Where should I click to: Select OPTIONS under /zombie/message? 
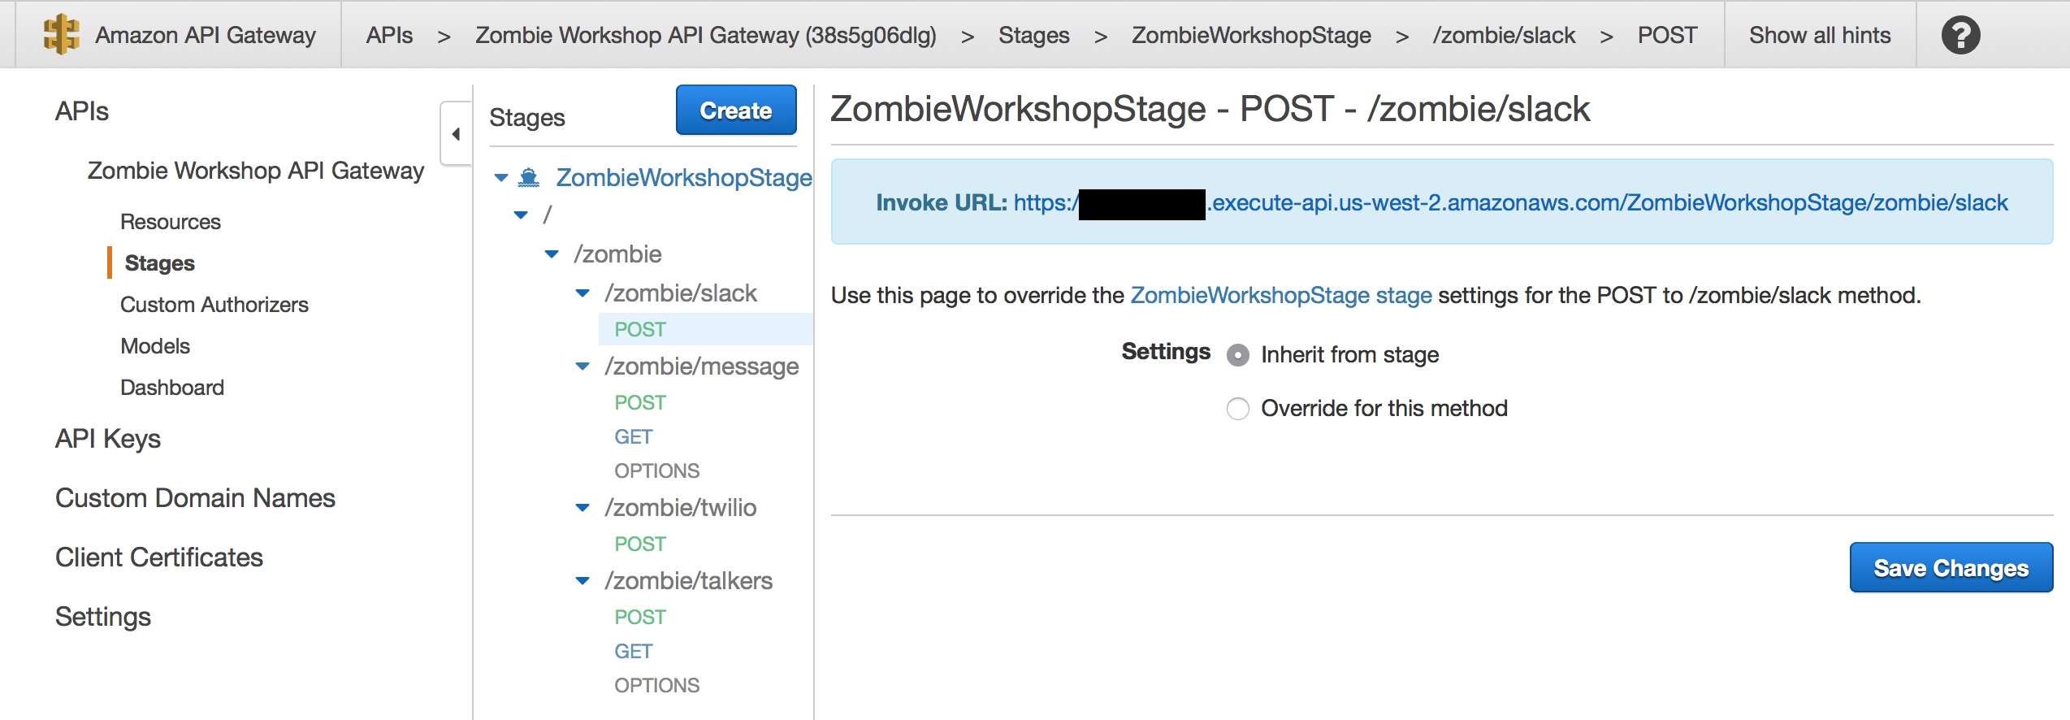[656, 471]
